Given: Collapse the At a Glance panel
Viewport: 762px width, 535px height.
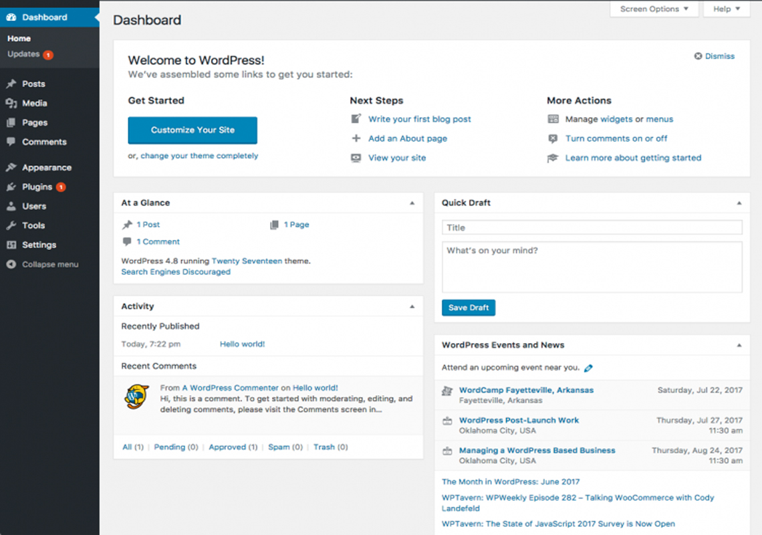Looking at the screenshot, I should 412,203.
